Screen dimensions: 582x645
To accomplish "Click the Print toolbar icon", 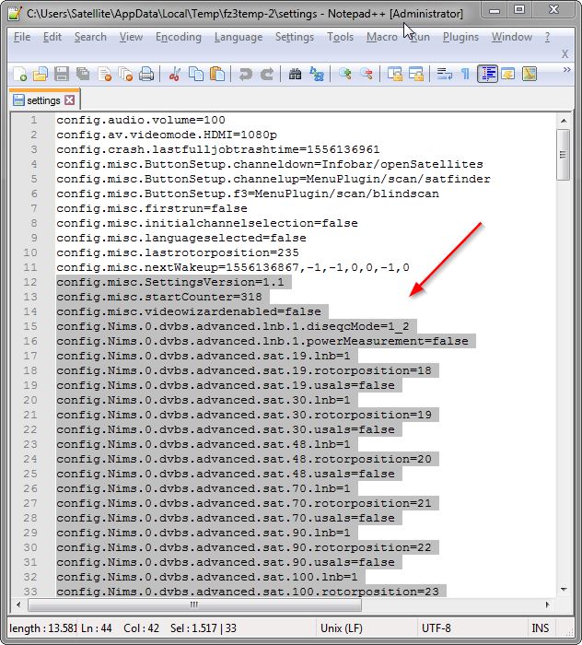I will [x=146, y=75].
